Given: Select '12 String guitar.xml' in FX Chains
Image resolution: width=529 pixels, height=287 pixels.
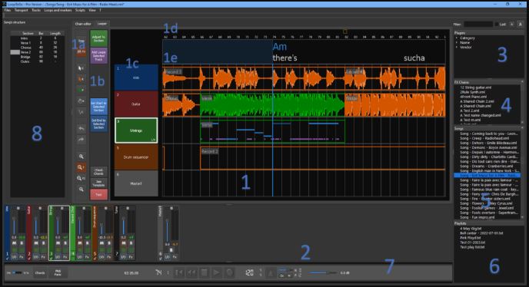Looking at the screenshot, I should coord(476,87).
